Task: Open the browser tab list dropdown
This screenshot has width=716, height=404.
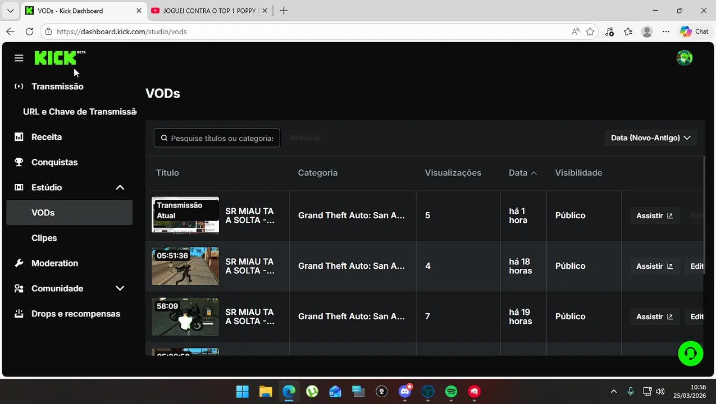Action: 10,11
